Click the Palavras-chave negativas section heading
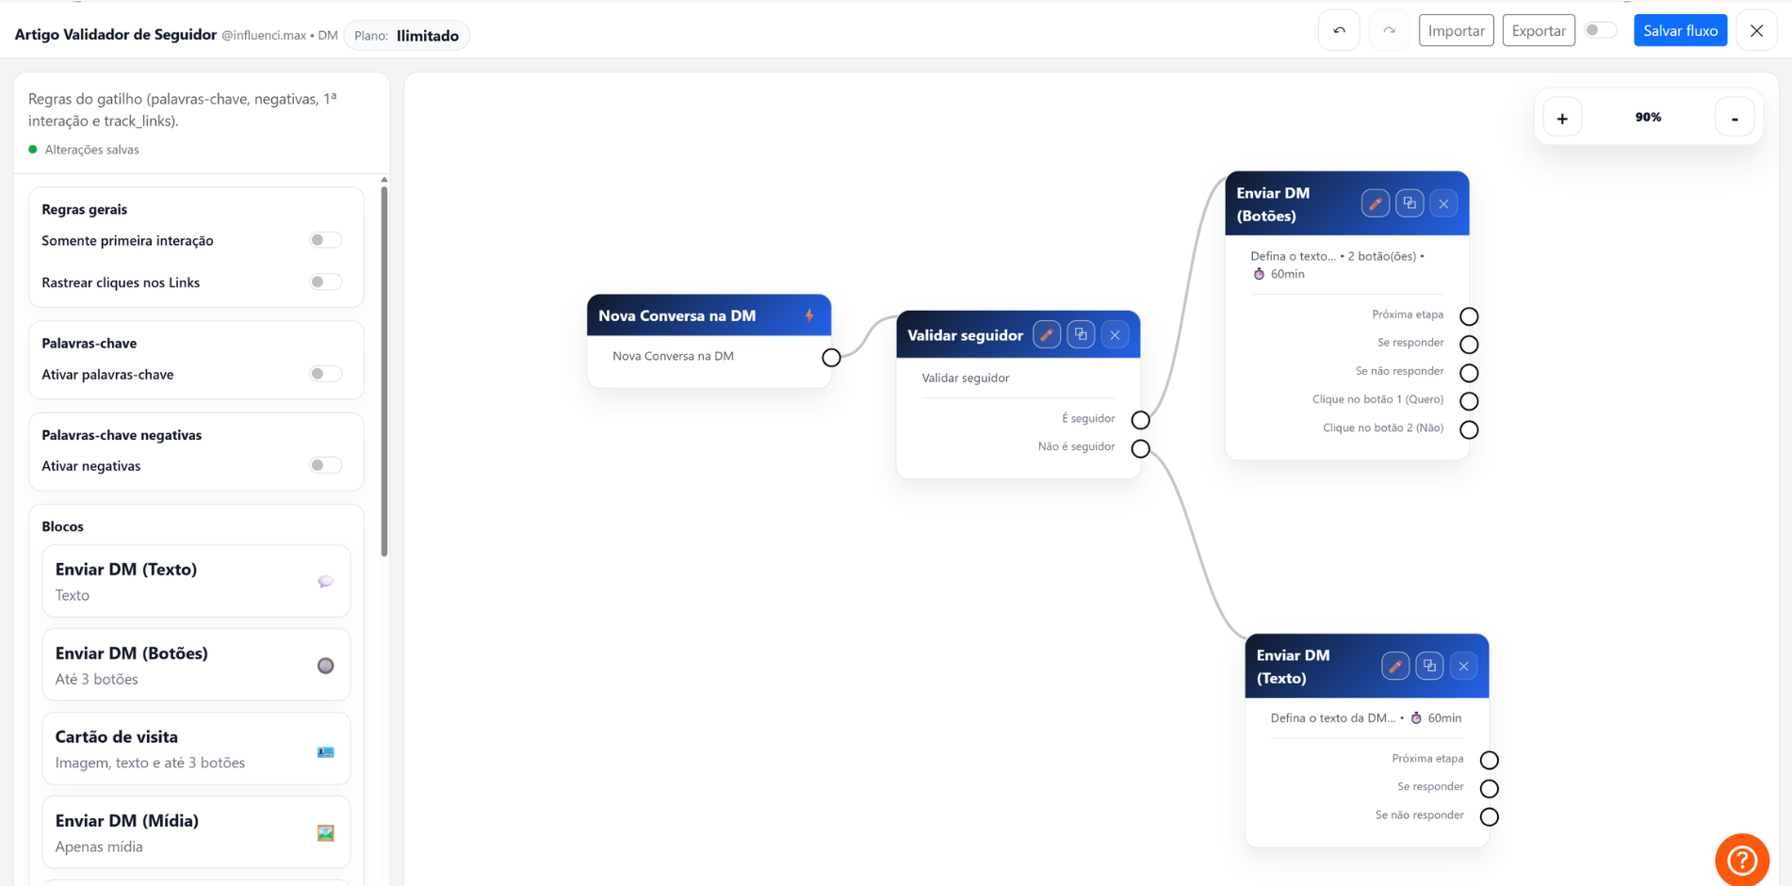This screenshot has width=1792, height=886. [122, 435]
